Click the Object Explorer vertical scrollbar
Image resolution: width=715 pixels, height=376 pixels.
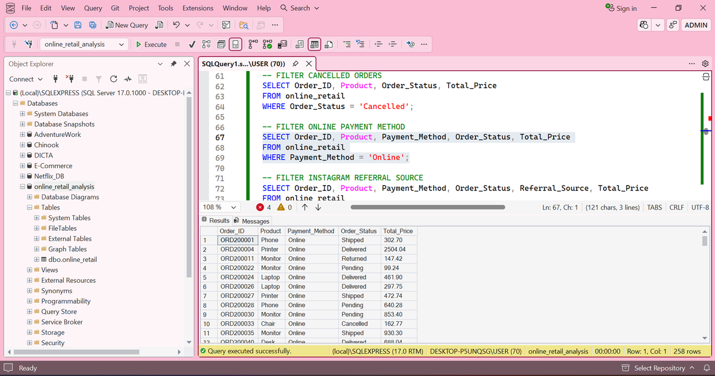tap(189, 188)
